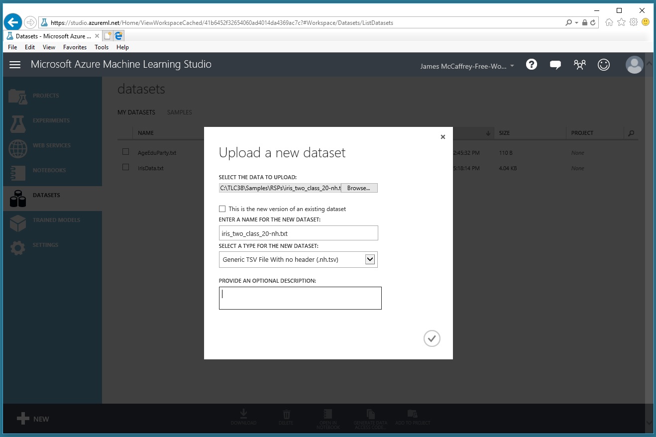Click the Browse... button

pos(359,188)
